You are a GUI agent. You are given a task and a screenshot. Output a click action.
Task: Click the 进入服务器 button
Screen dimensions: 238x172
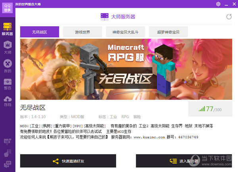[x=184, y=161]
